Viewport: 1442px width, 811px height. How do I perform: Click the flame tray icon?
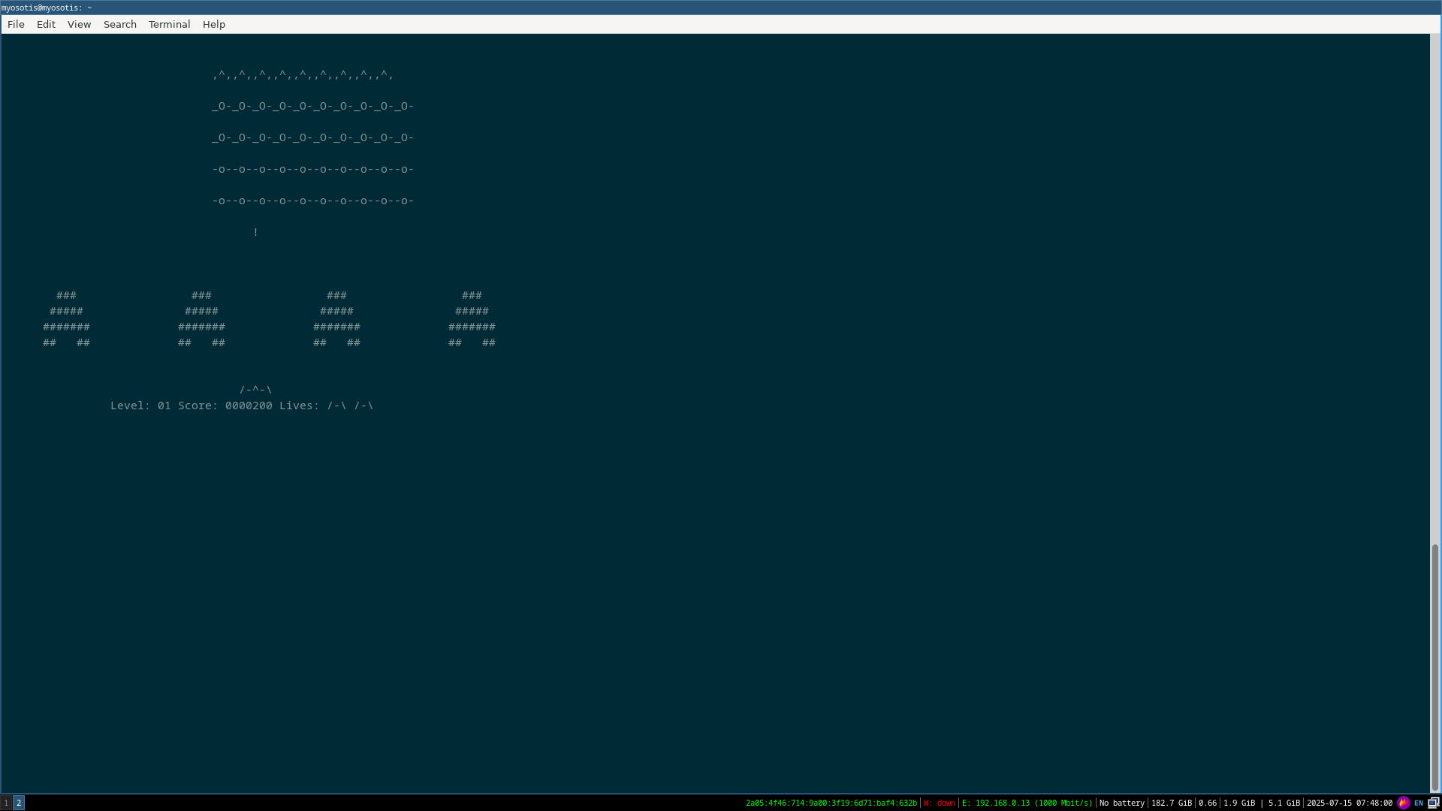point(1403,803)
